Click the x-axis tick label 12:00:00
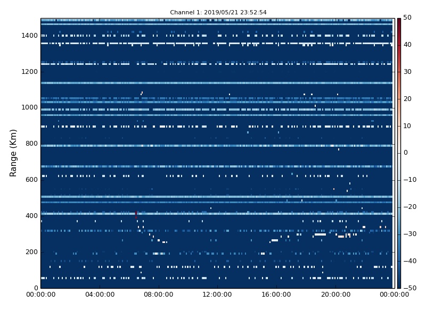This screenshot has width=426, height=319. coord(217,295)
